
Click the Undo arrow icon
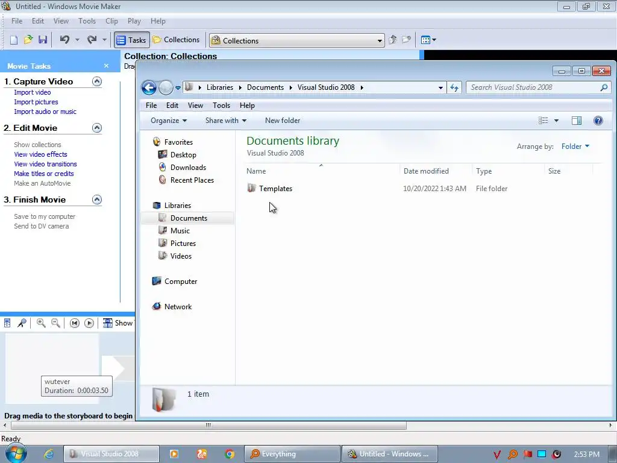click(x=64, y=40)
